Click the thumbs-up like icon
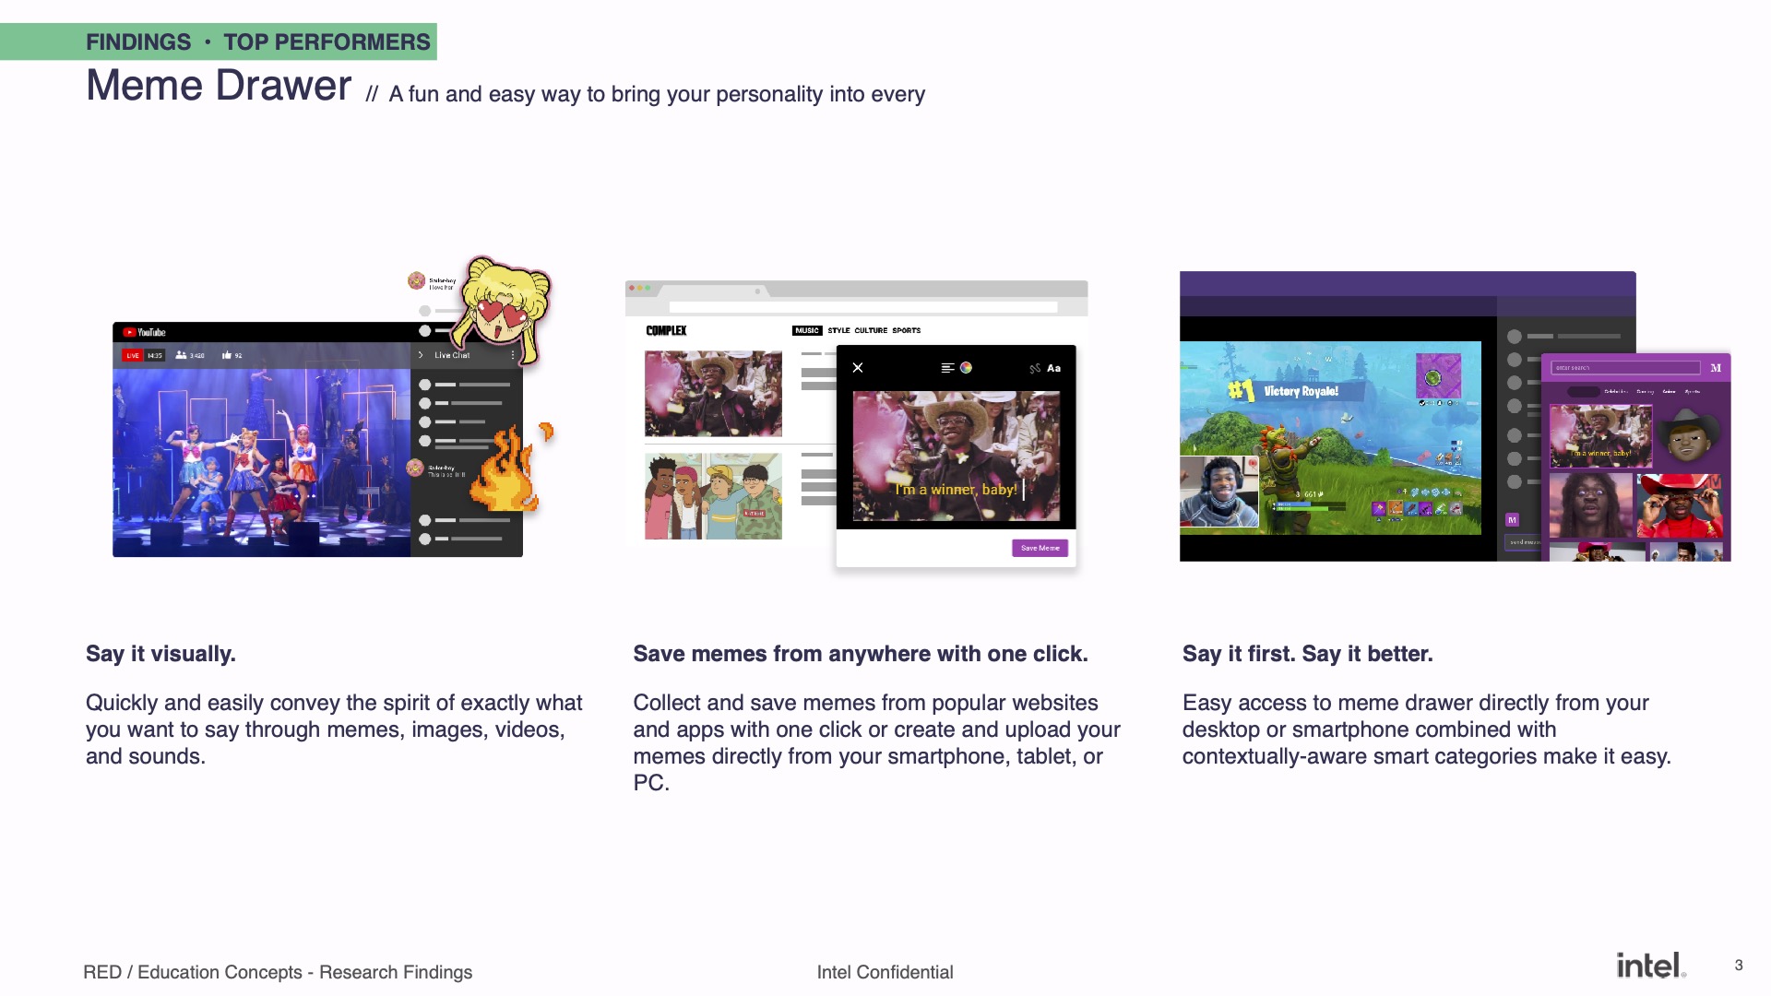Screen dimensions: 1771x996 [226, 355]
